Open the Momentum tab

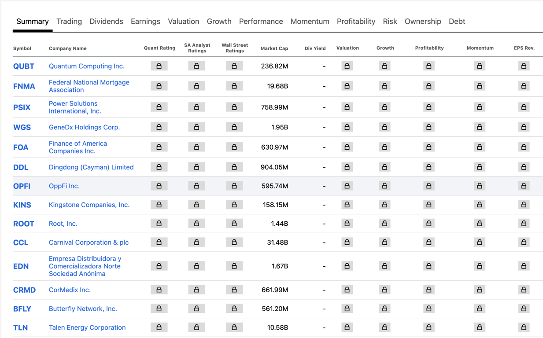pos(310,22)
